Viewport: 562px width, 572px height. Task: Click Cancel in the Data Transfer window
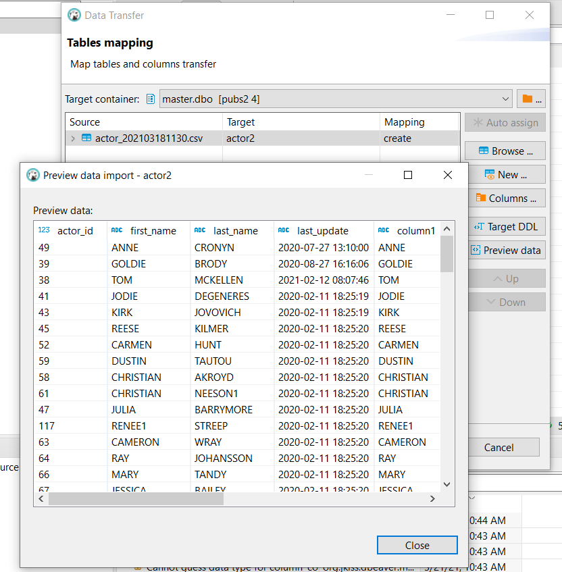pos(499,447)
